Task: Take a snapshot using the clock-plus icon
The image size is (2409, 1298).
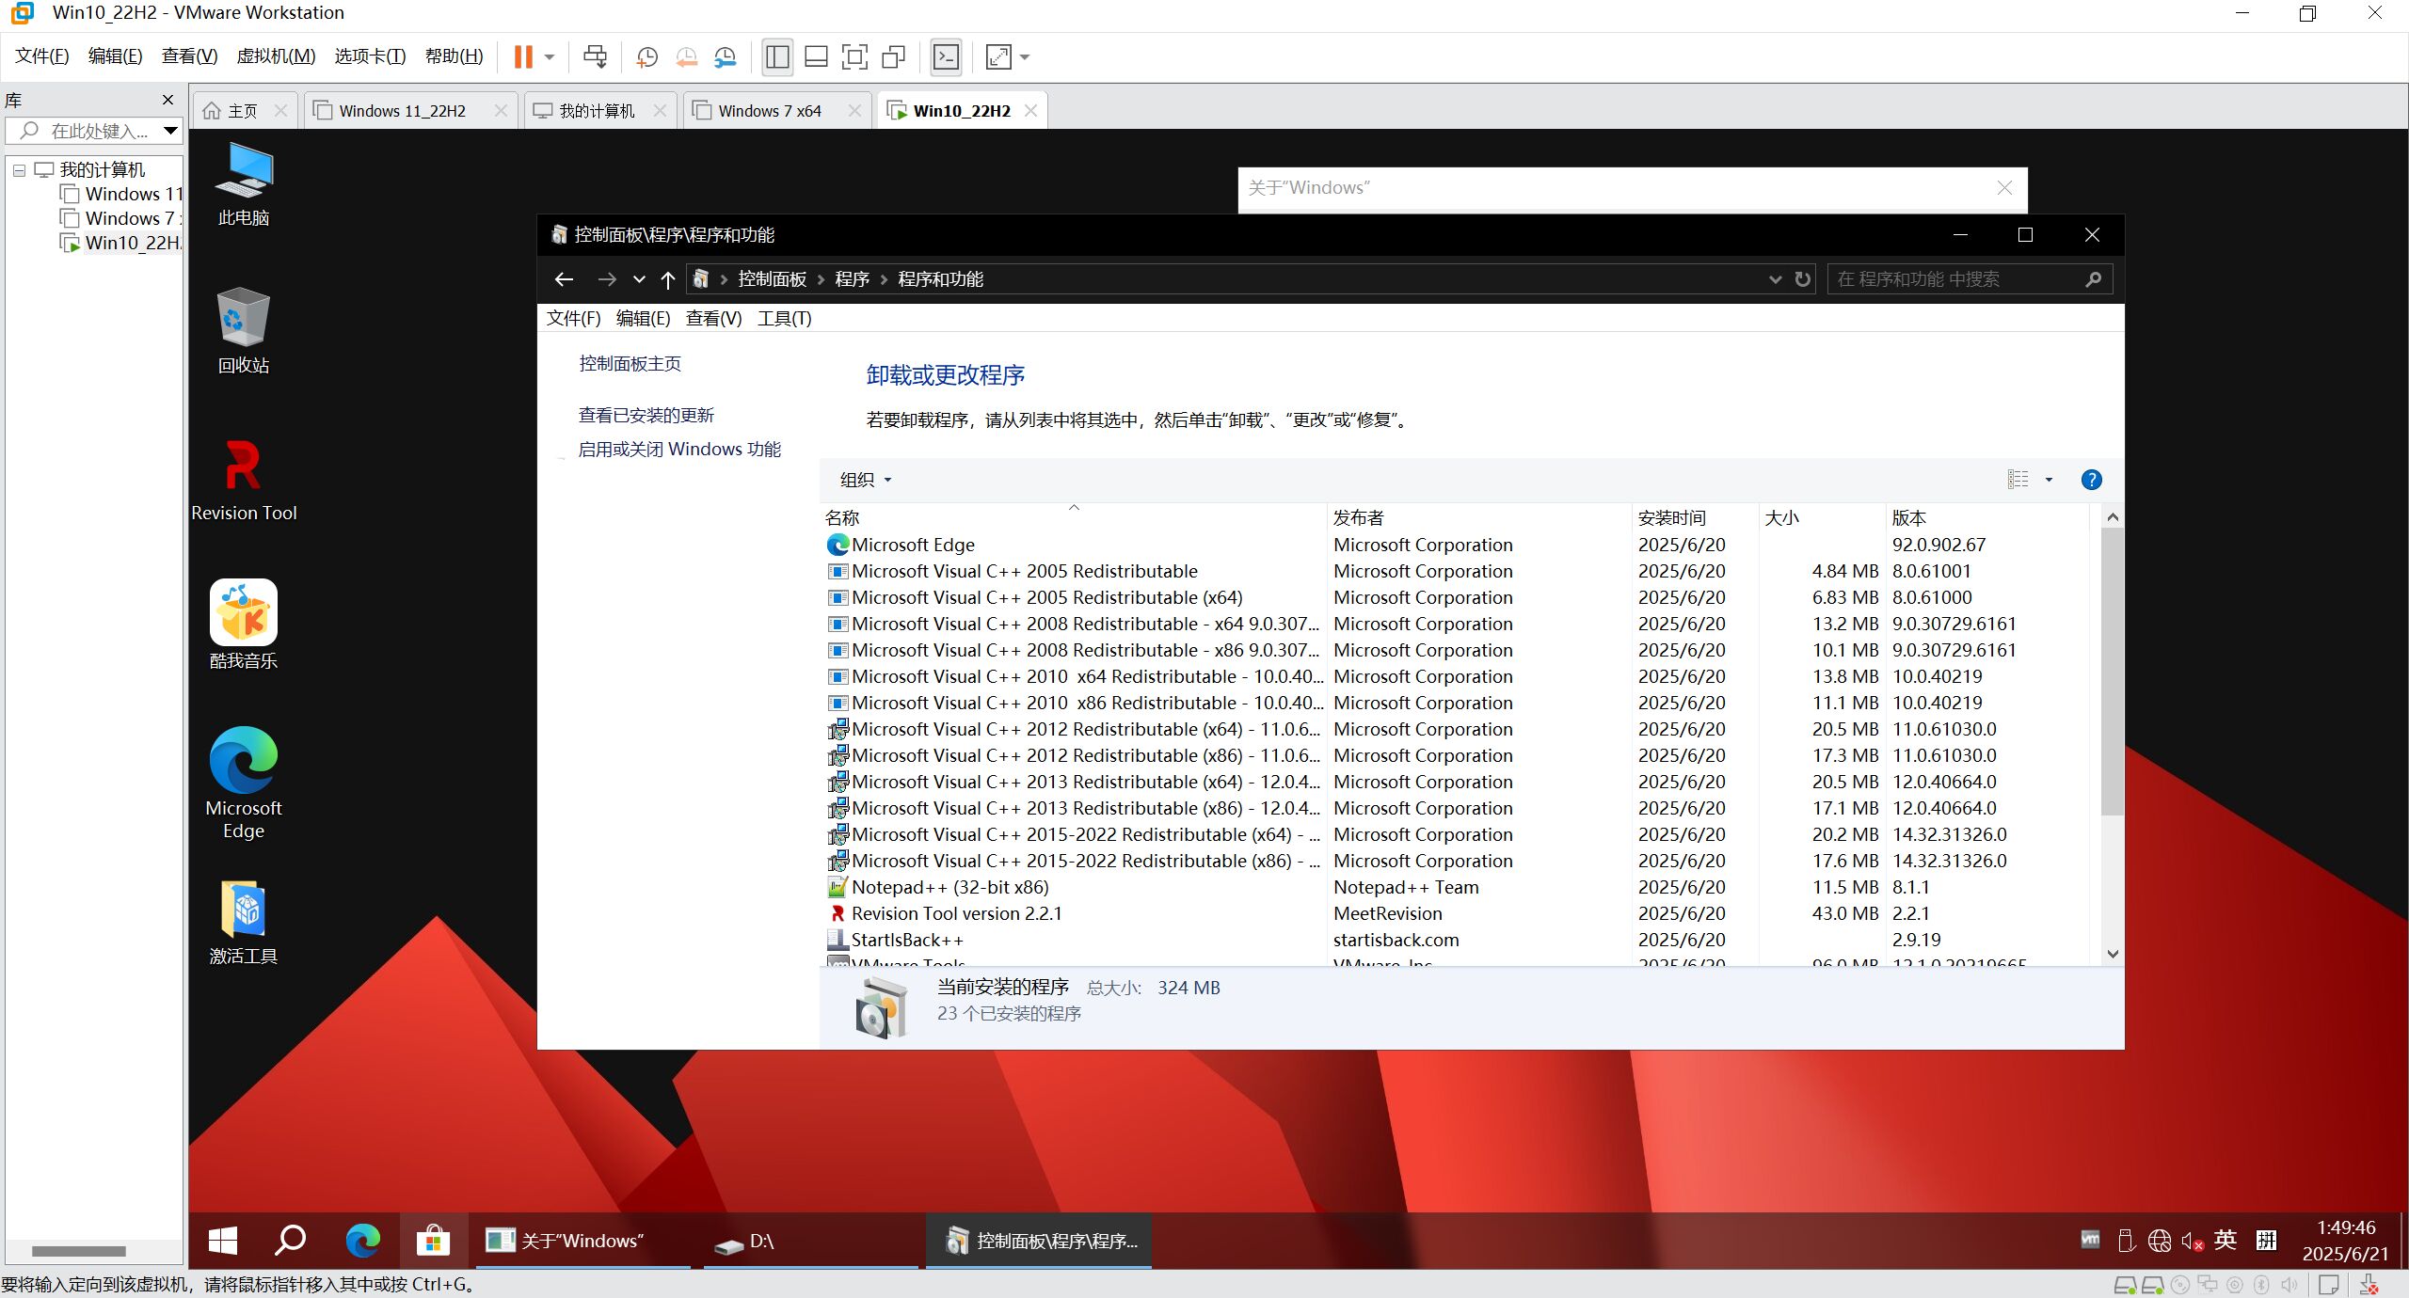Action: click(646, 57)
